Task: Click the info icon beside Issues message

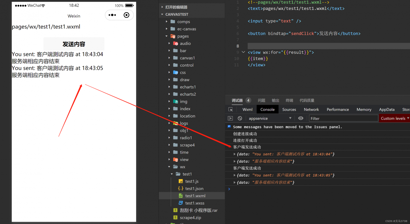Action: tap(229, 127)
